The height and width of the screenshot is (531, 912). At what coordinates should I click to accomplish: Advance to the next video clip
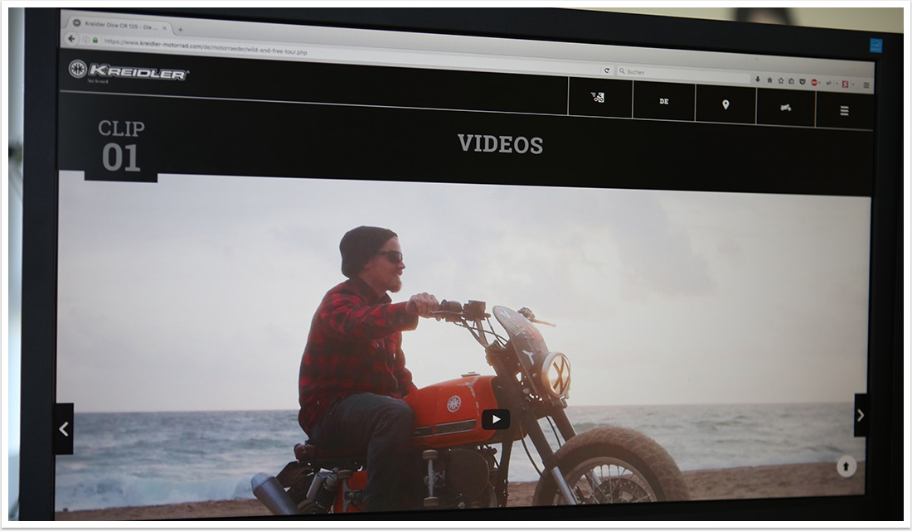pyautogui.click(x=861, y=415)
